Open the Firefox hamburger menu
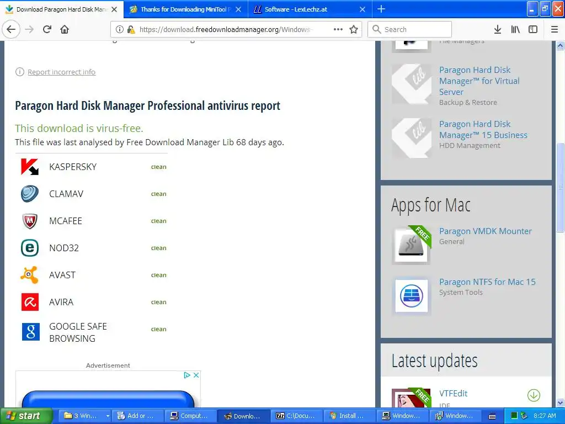The height and width of the screenshot is (424, 565). pyautogui.click(x=555, y=29)
